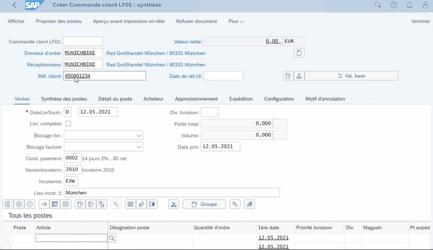Click the search help icon beside Article field

(112, 238)
